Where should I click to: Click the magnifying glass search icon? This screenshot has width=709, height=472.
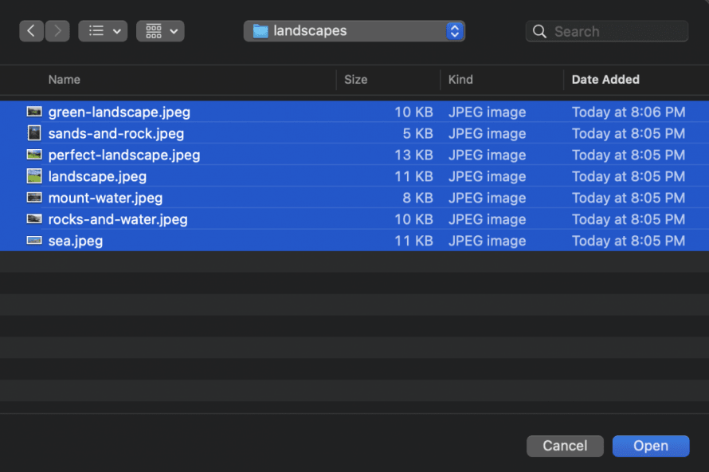coord(540,32)
